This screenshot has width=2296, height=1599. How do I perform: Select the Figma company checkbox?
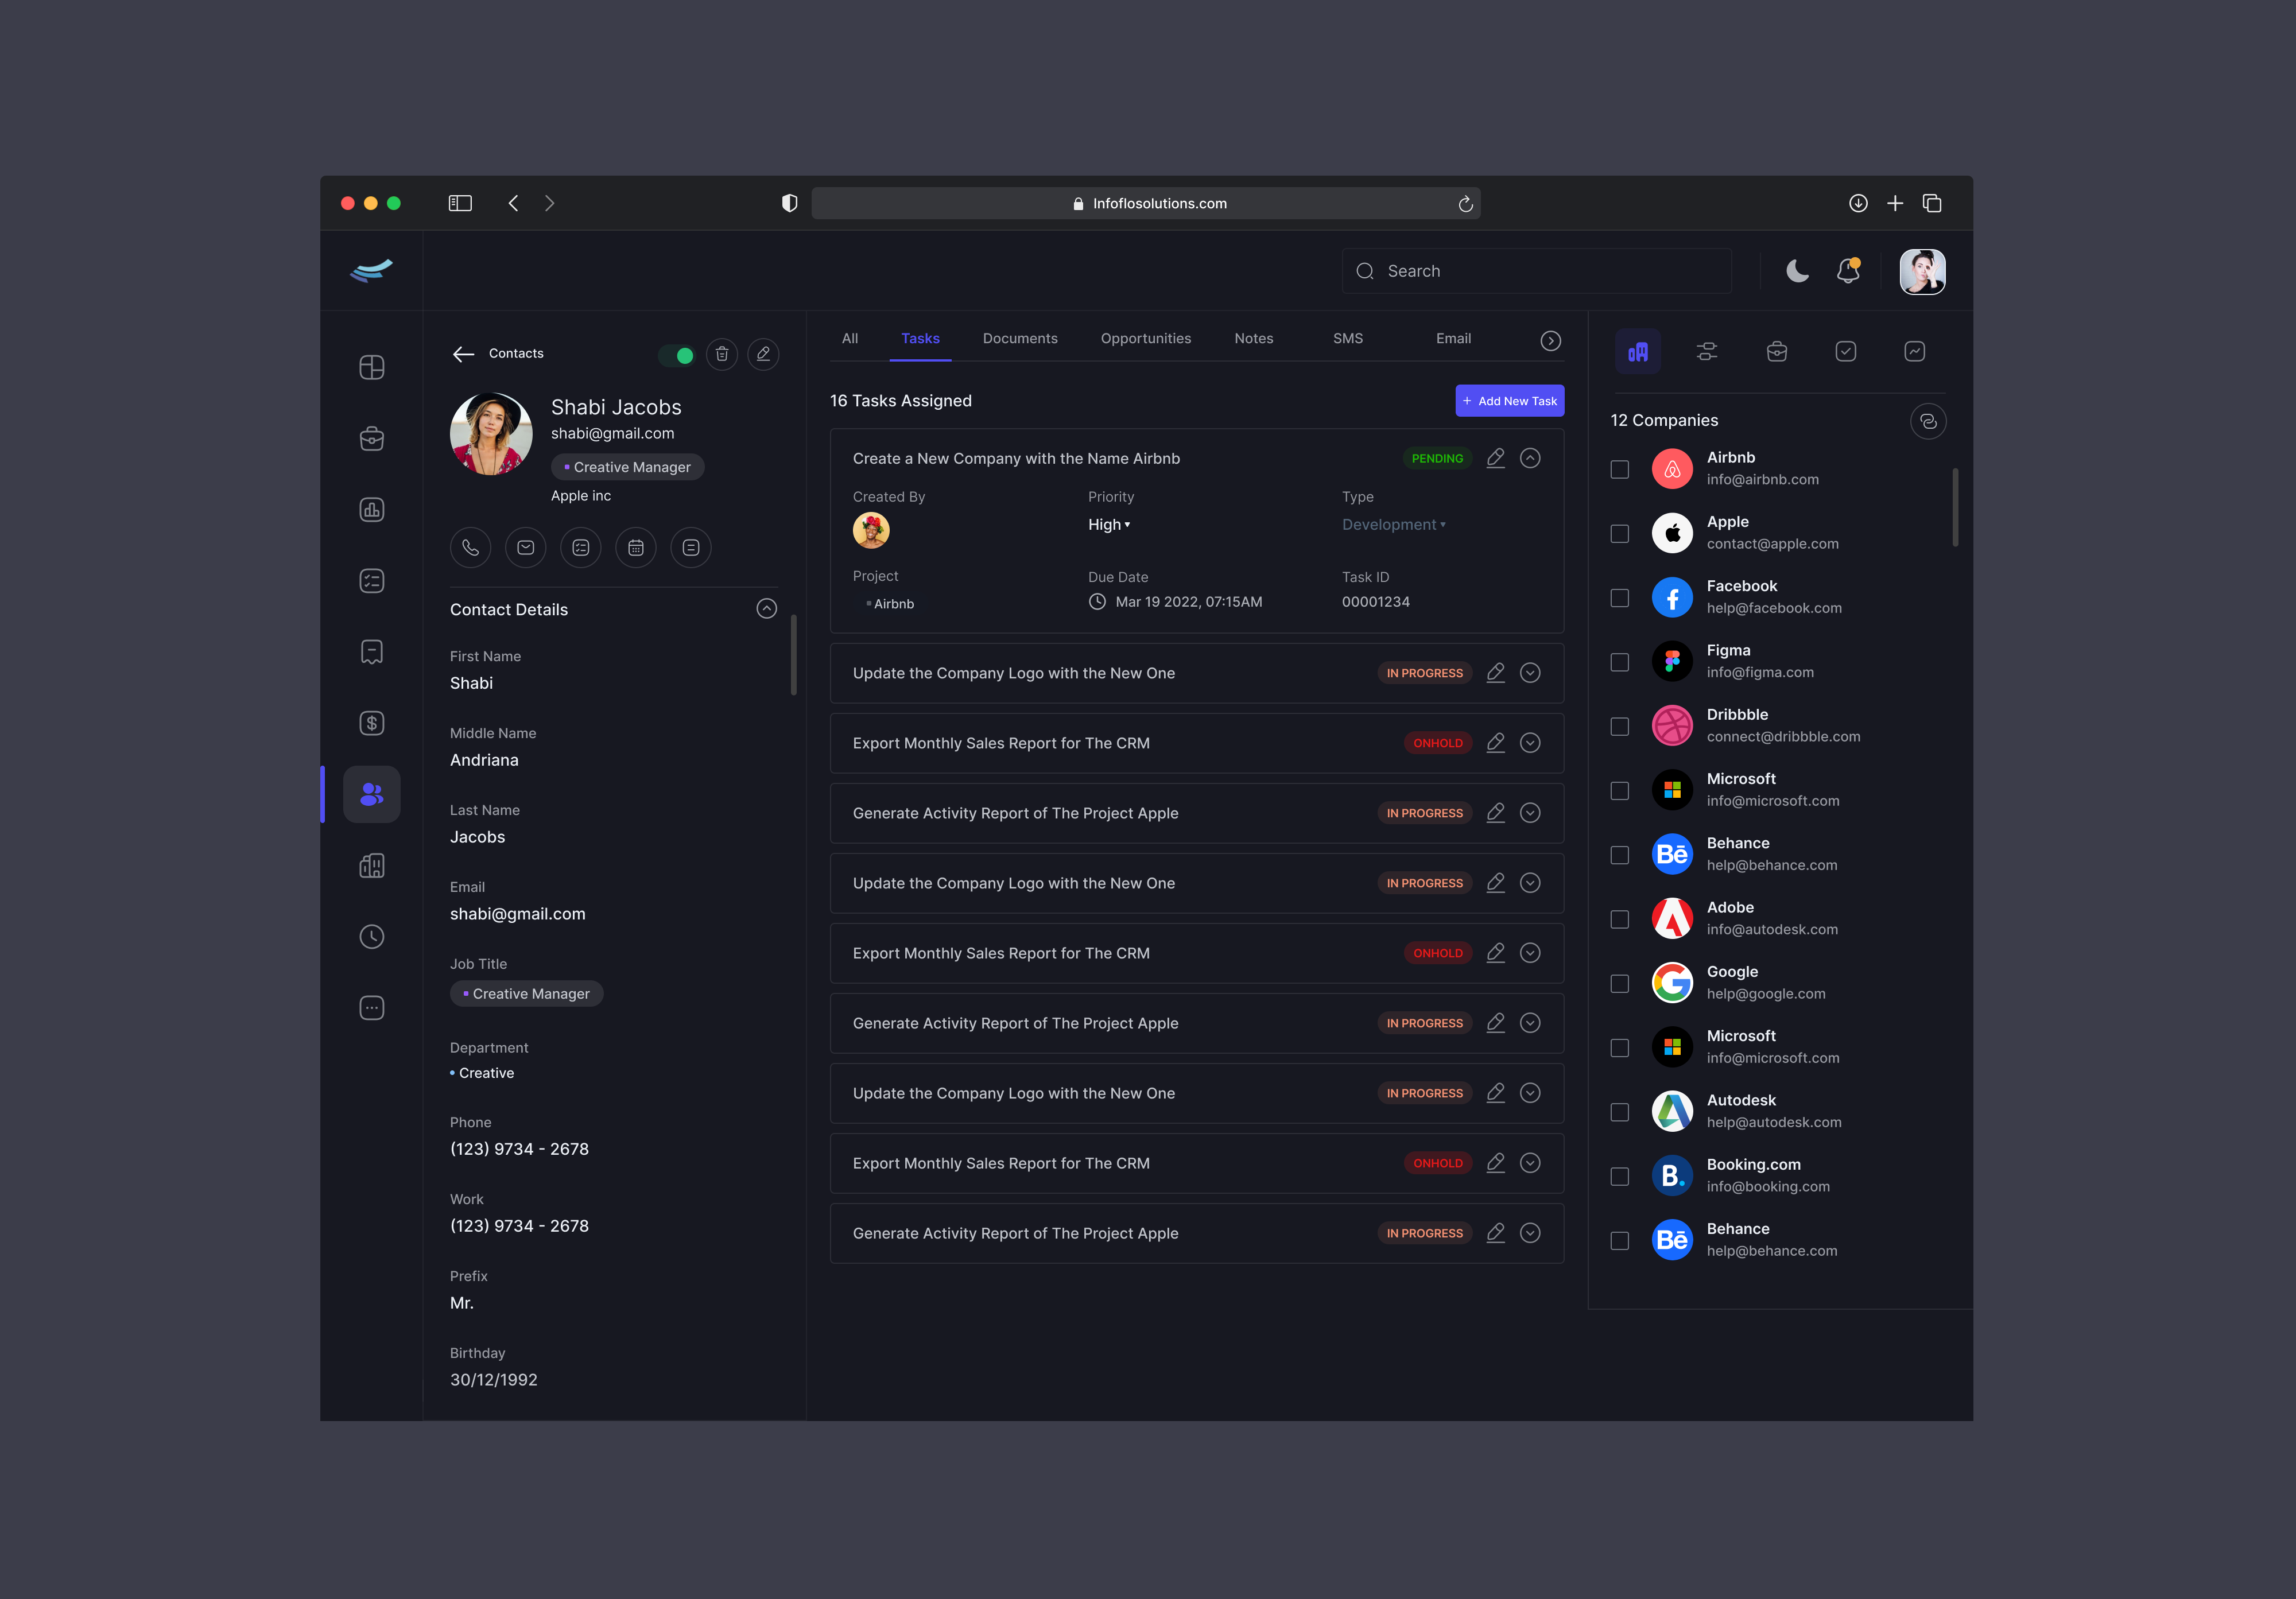(x=1619, y=662)
